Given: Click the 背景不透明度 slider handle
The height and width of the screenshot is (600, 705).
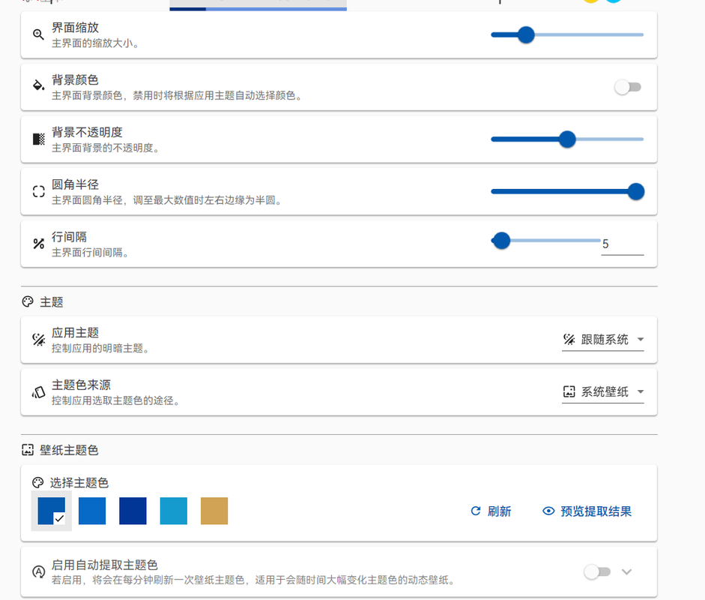Looking at the screenshot, I should tap(567, 139).
